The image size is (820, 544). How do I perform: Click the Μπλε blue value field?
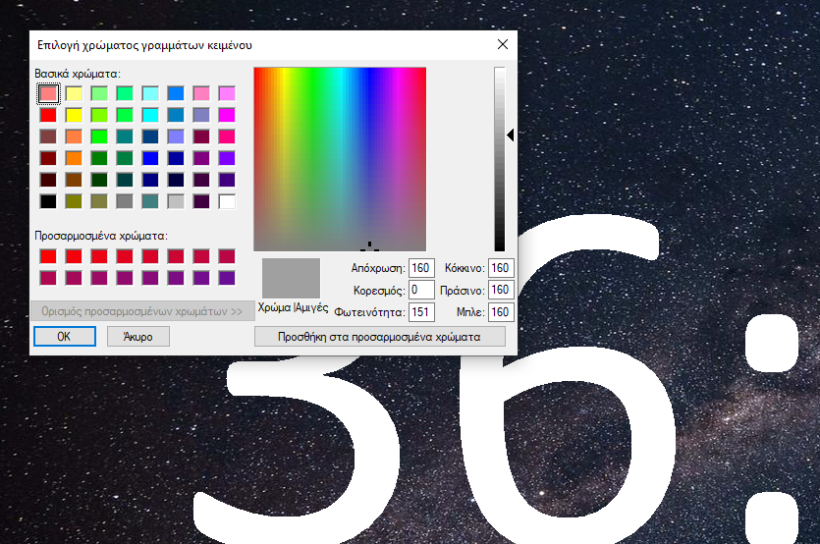coord(501,312)
